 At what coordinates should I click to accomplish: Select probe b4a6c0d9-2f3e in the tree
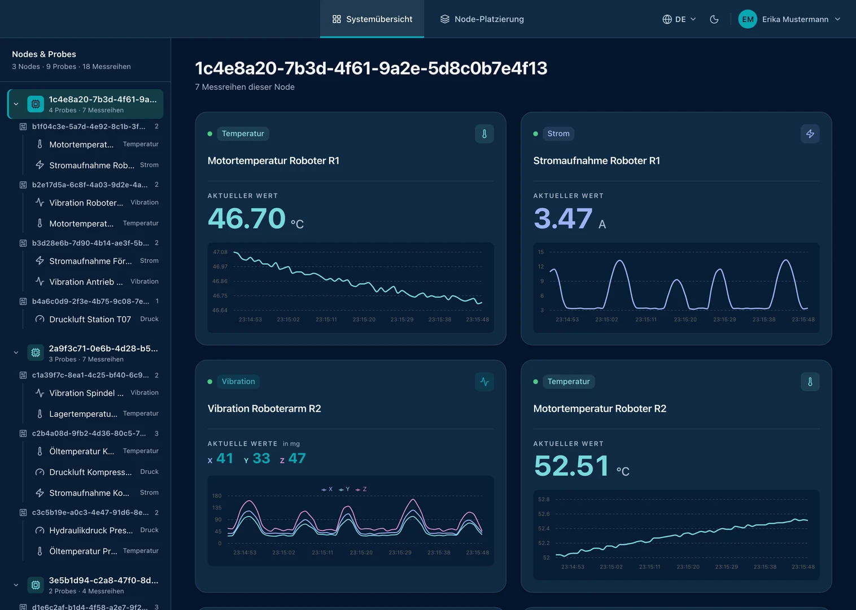(x=89, y=302)
